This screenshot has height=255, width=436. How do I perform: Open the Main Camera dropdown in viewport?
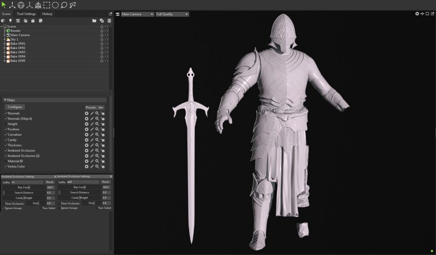pyautogui.click(x=137, y=14)
